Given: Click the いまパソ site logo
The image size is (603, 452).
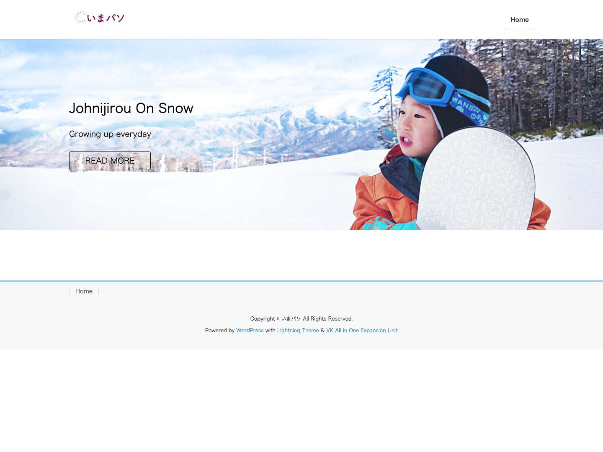Looking at the screenshot, I should [x=99, y=18].
